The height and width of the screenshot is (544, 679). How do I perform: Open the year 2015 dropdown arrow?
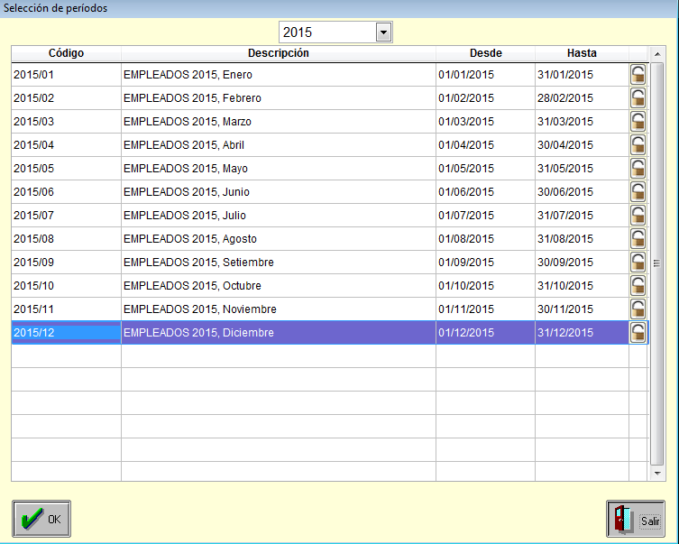(x=383, y=32)
